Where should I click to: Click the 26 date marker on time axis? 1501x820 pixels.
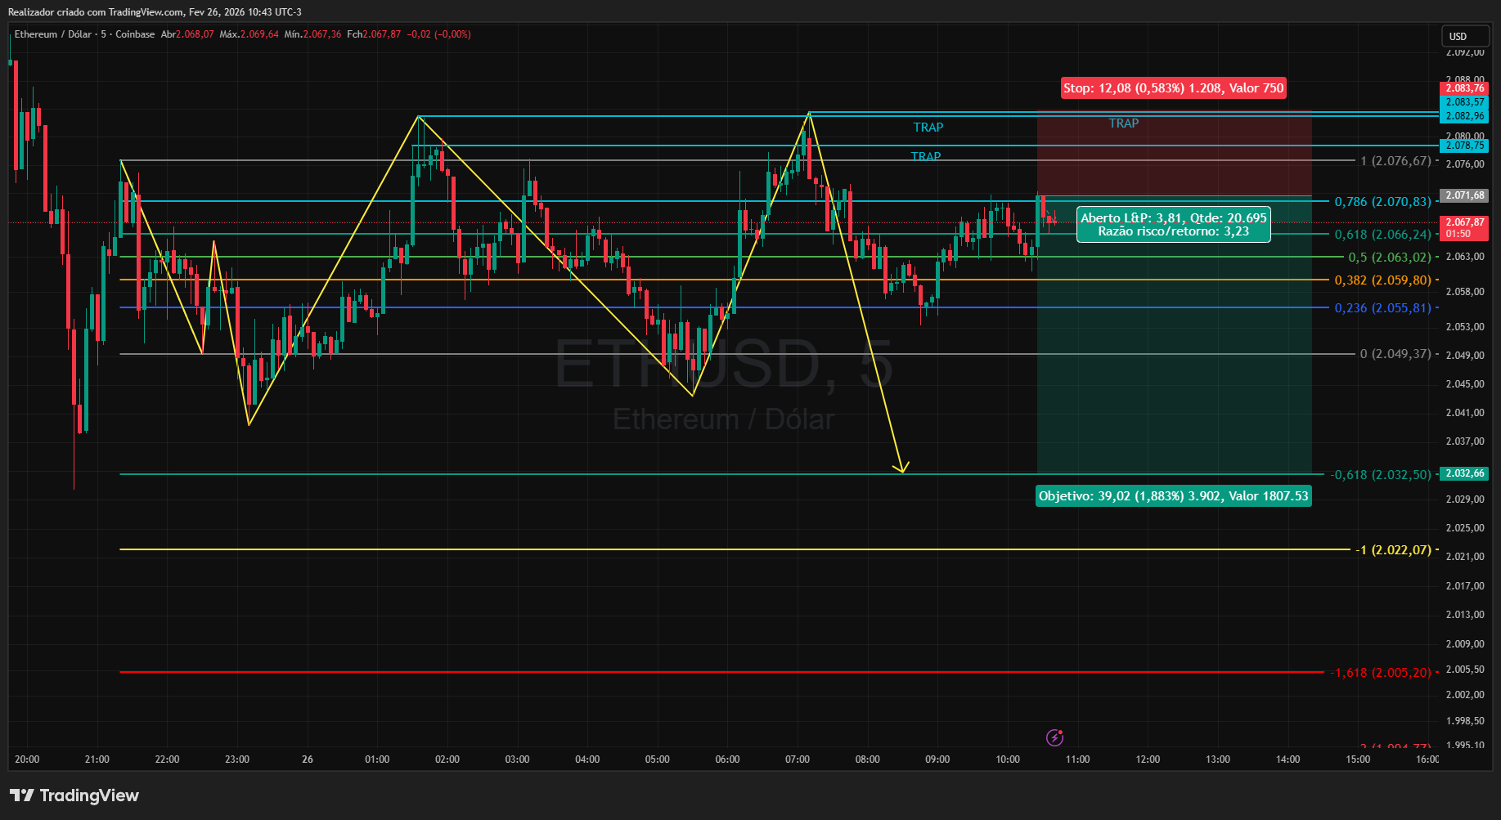(x=308, y=760)
